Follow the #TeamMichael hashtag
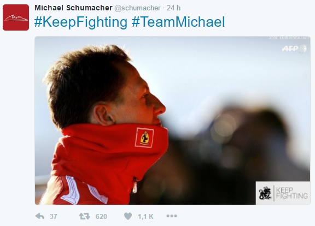Viewport: 315px width, 226px height. (178, 22)
